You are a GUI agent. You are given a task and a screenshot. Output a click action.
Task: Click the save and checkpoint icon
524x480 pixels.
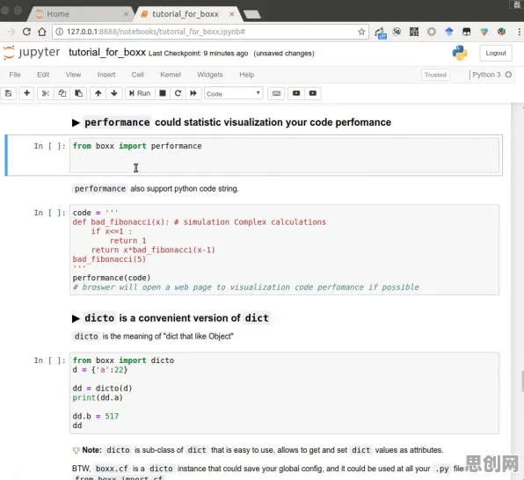click(9, 93)
